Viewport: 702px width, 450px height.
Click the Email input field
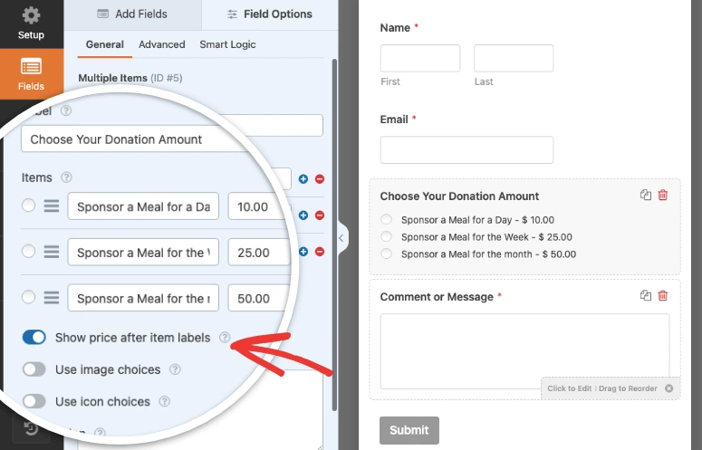(x=466, y=149)
